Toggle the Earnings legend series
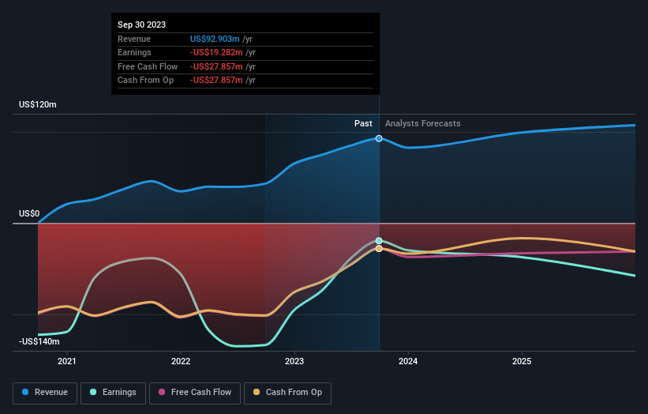 pos(113,393)
